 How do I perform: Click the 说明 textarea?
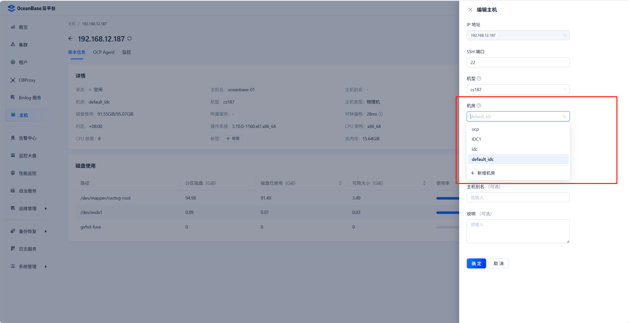[x=518, y=231]
